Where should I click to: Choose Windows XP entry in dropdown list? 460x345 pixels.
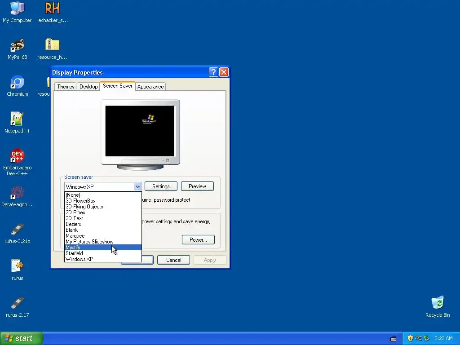[x=103, y=259]
